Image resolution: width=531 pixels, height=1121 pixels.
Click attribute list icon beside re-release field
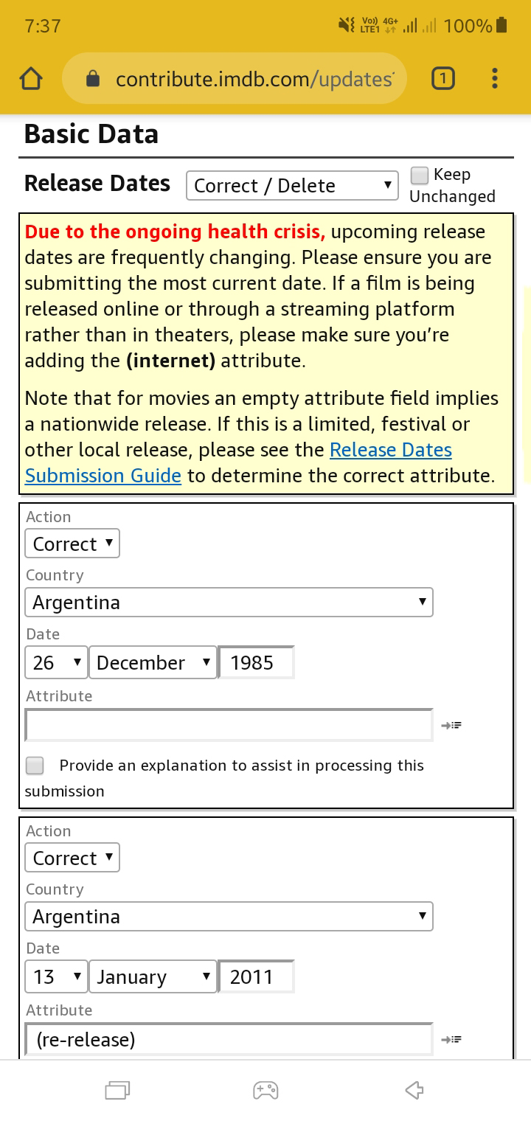click(x=451, y=1040)
